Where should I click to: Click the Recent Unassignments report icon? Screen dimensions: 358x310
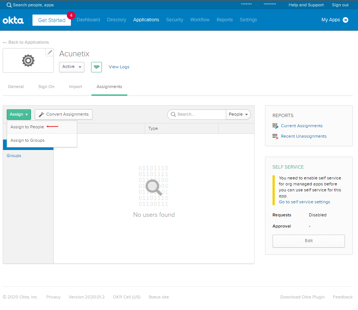275,137
